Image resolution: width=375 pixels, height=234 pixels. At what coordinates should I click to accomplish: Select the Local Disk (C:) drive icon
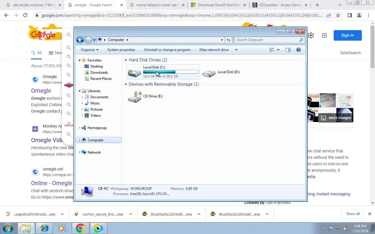(134, 73)
